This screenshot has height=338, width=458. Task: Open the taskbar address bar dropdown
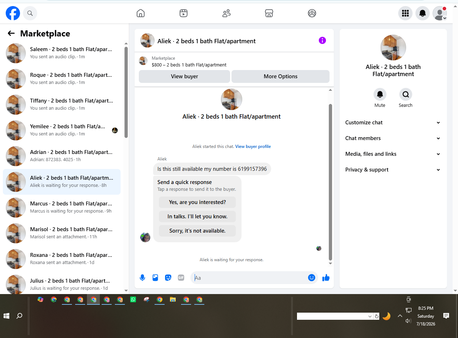click(370, 316)
